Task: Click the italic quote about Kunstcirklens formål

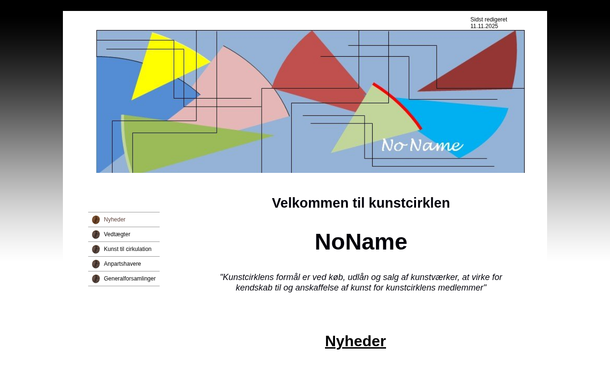Action: (361, 282)
